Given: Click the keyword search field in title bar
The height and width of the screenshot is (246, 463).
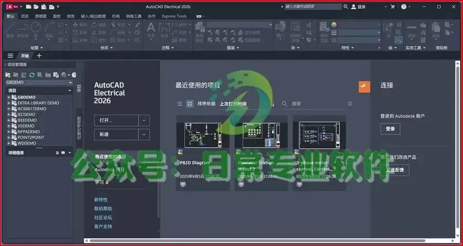Looking at the screenshot, I should [x=313, y=7].
